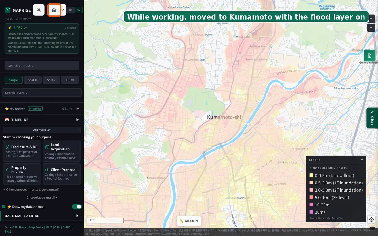Open the user account profile button
The height and width of the screenshot is (236, 378).
coord(39,10)
